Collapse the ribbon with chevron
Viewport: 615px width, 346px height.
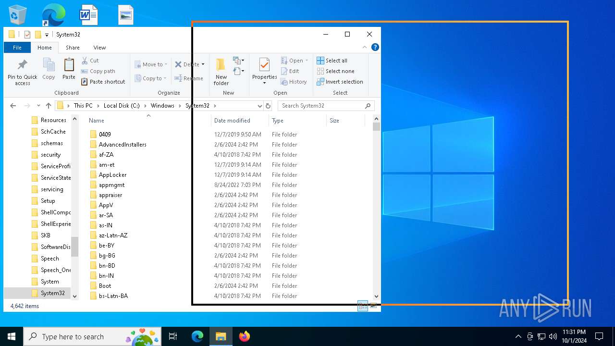(x=365, y=47)
